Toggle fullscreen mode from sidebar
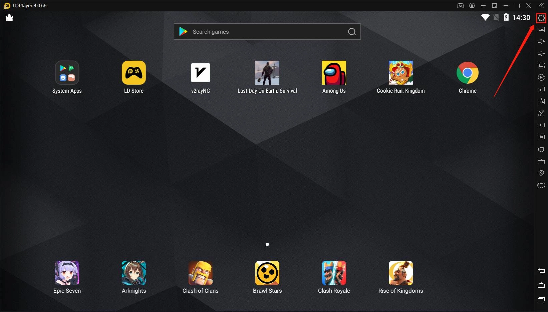Screen dimensions: 548x312 pyautogui.click(x=541, y=65)
